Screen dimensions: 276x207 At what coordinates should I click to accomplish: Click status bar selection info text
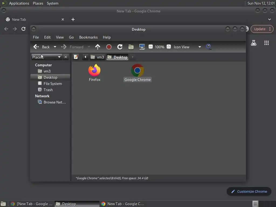point(112,178)
